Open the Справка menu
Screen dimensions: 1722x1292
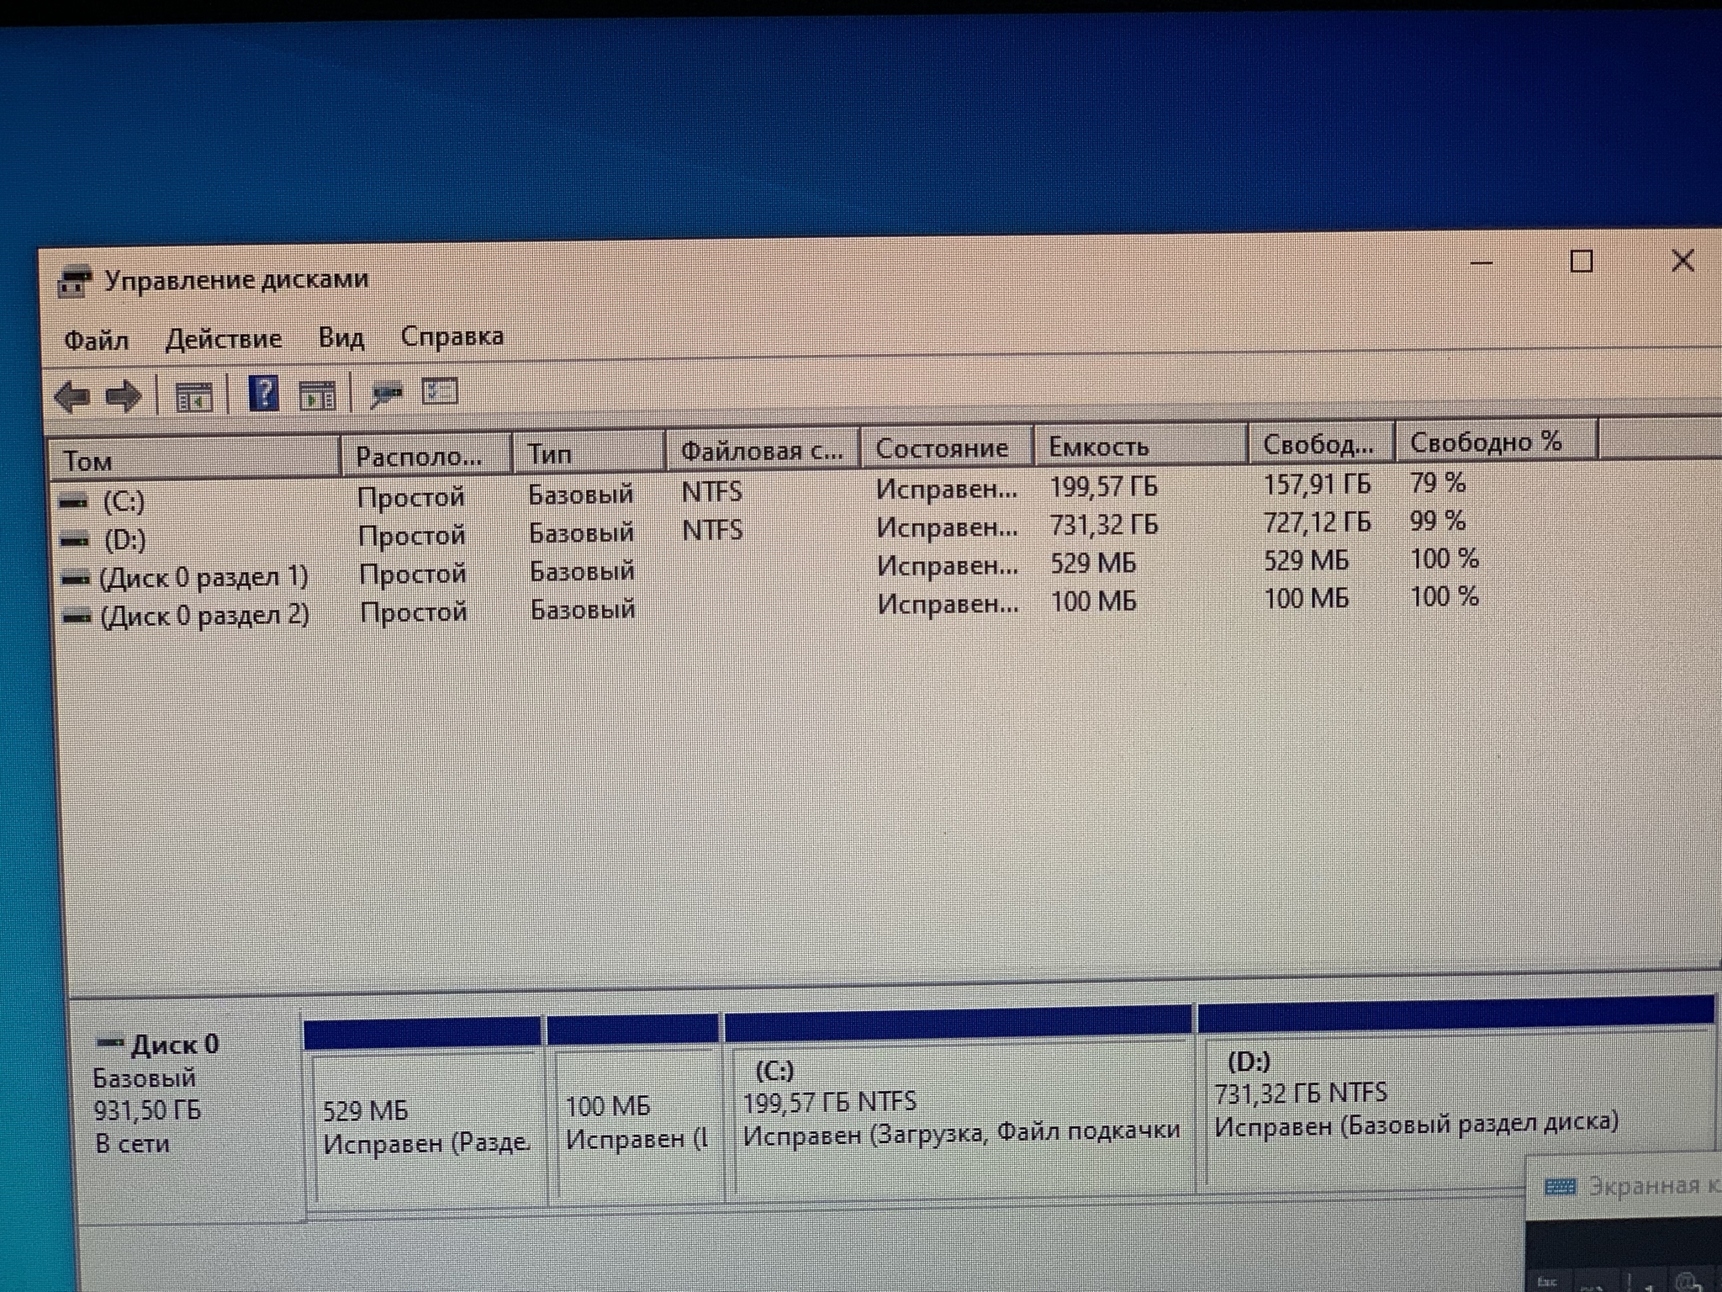[x=452, y=336]
